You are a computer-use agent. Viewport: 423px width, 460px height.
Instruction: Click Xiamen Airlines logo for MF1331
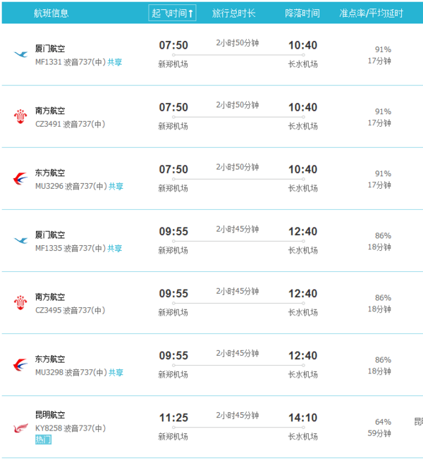pyautogui.click(x=21, y=54)
